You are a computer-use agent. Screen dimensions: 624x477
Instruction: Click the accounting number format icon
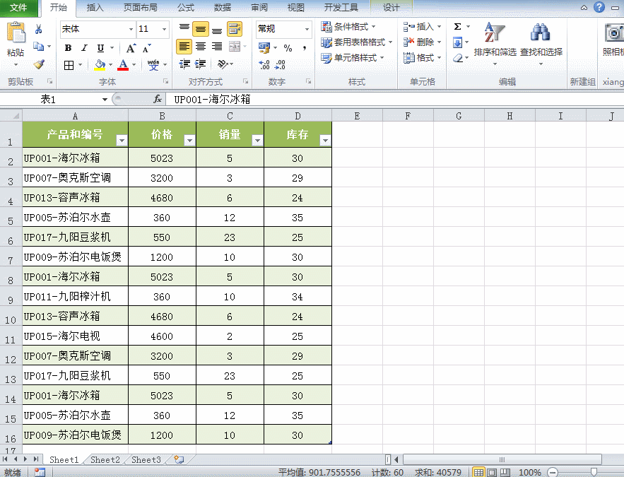point(264,48)
